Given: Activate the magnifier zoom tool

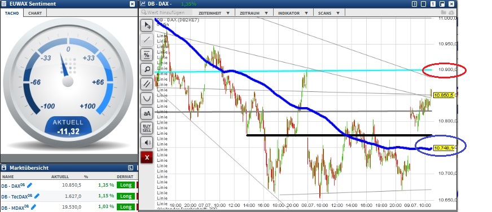Looking at the screenshot, I should (147, 69).
